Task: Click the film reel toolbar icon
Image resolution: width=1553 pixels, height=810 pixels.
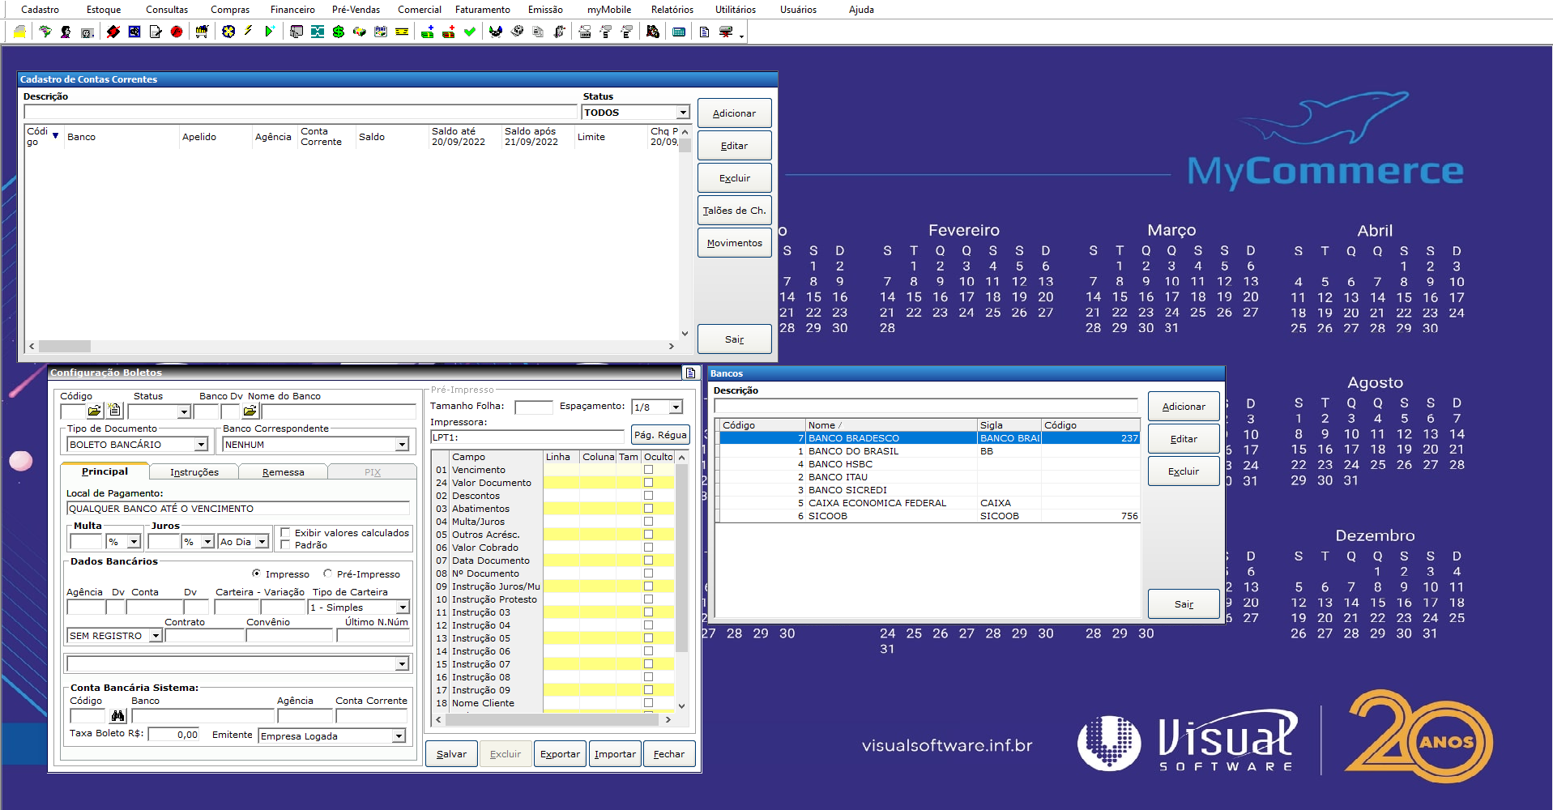Action: 517,32
